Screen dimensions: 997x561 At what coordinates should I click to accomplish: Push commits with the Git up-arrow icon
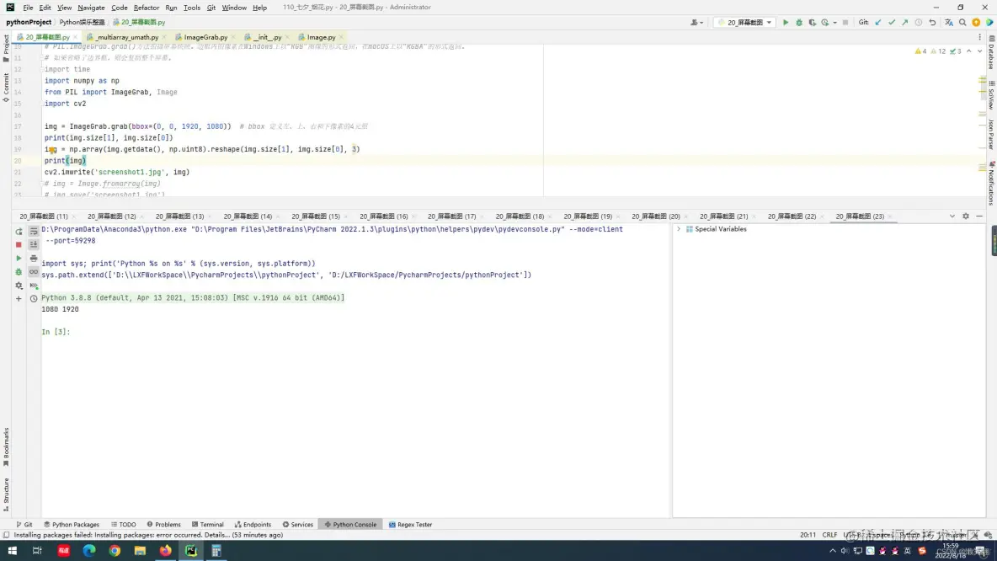pyautogui.click(x=905, y=21)
